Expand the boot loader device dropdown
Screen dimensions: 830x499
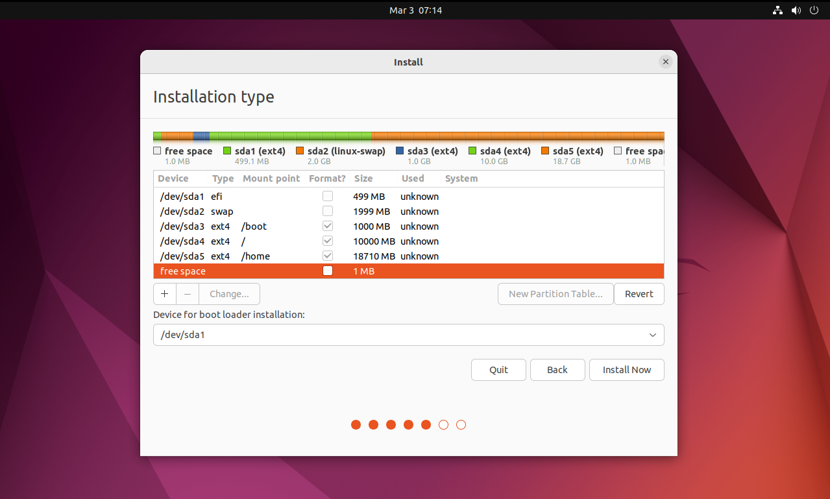[652, 335]
